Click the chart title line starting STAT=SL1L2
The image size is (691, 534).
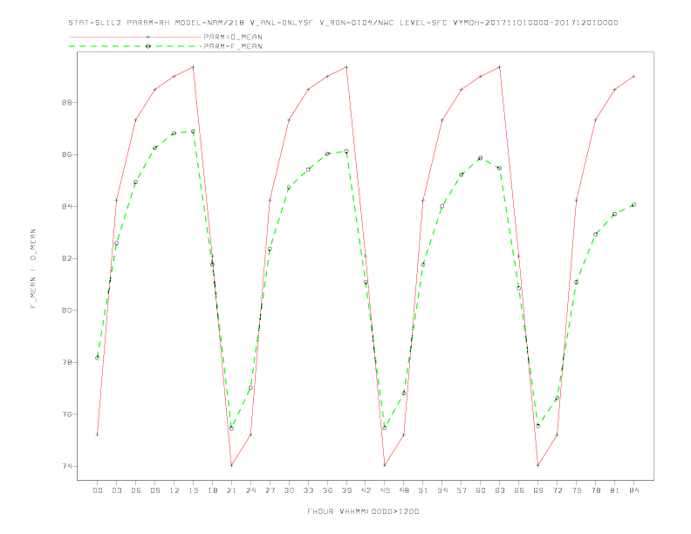pyautogui.click(x=343, y=23)
